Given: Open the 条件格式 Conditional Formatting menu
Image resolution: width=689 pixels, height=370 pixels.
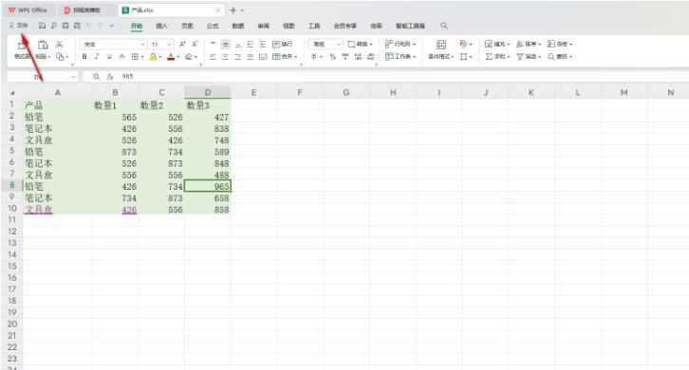Looking at the screenshot, I should (441, 57).
